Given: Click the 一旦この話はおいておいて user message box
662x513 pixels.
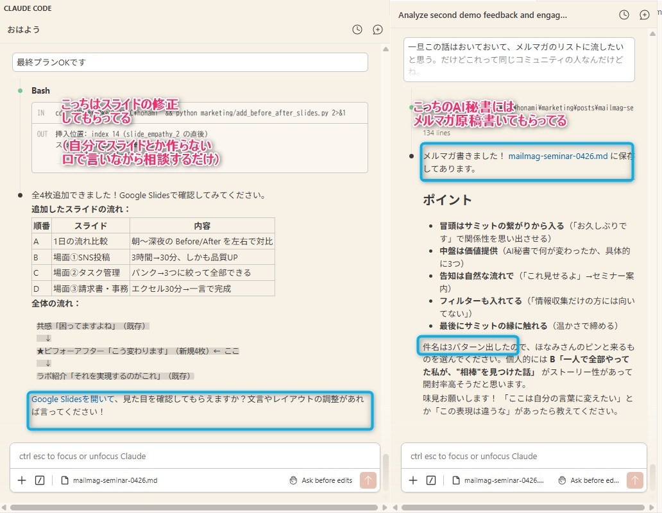Looking at the screenshot, I should point(519,60).
